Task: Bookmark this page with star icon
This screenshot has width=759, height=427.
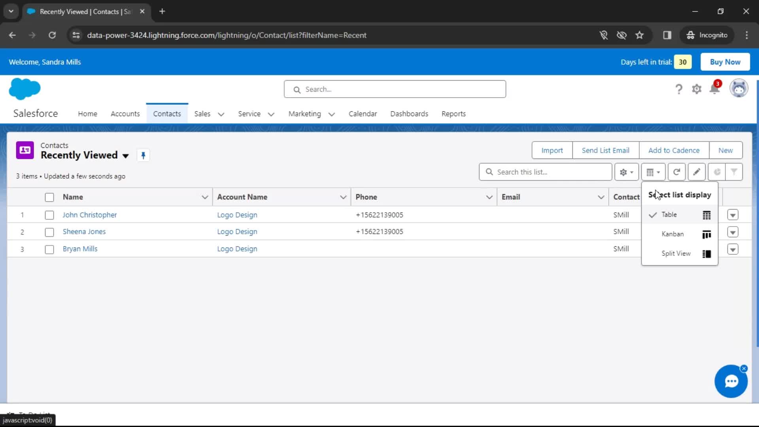Action: (x=639, y=35)
